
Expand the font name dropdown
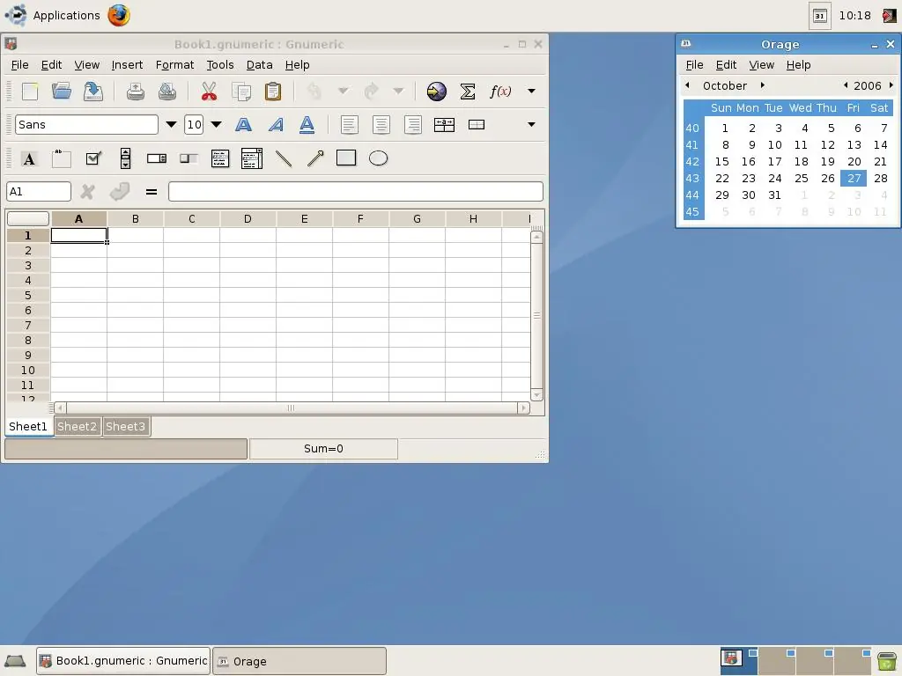171,125
